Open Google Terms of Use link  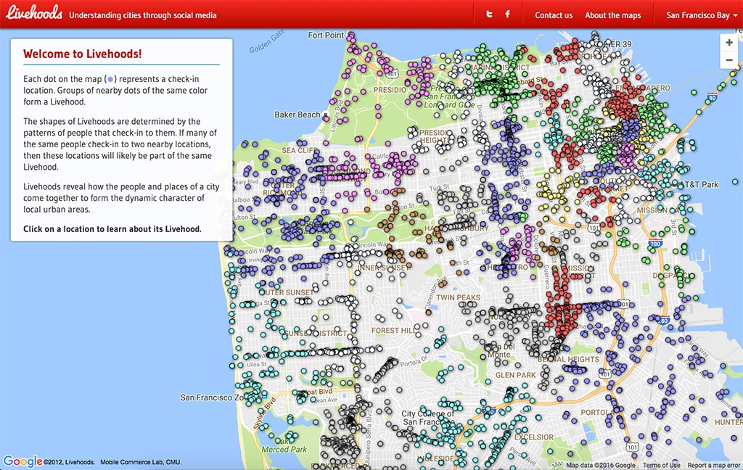pyautogui.click(x=661, y=465)
